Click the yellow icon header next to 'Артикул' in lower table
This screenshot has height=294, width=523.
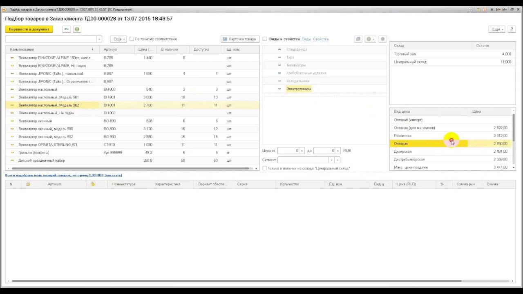click(x=93, y=184)
